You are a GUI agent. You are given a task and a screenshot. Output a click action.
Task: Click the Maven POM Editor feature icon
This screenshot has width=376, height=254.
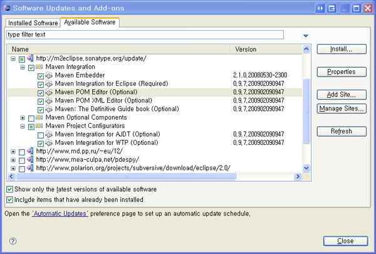(x=49, y=92)
